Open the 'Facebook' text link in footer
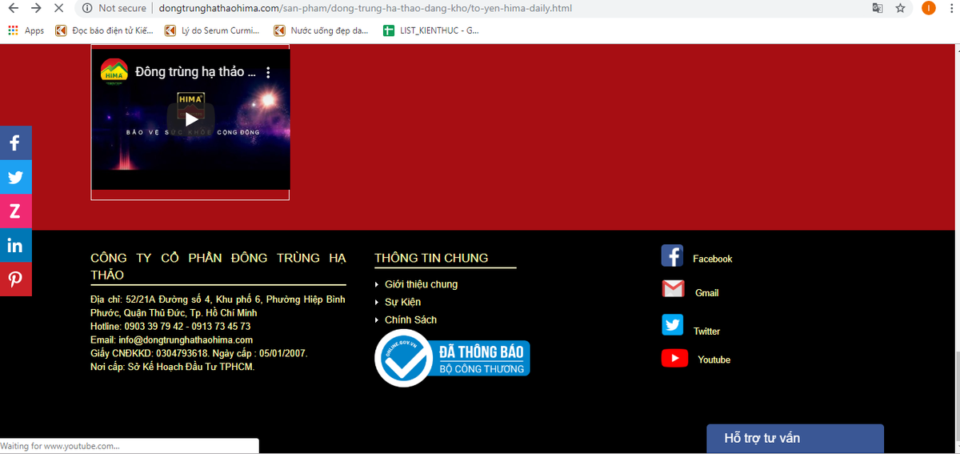960x454 pixels. point(712,259)
